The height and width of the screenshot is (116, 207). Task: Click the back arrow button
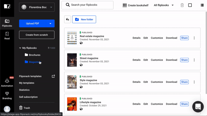(x=68, y=20)
